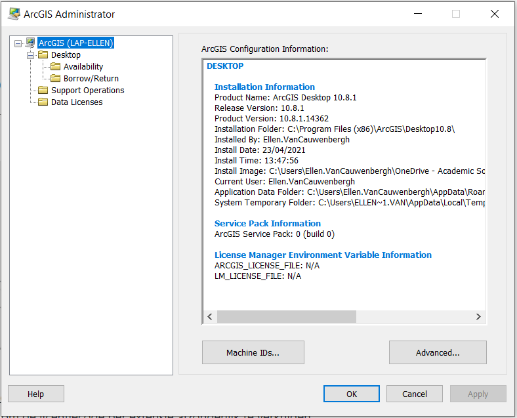Click the Borrow/Return folder icon
Viewport: 517px width, 418px height.
[55, 79]
